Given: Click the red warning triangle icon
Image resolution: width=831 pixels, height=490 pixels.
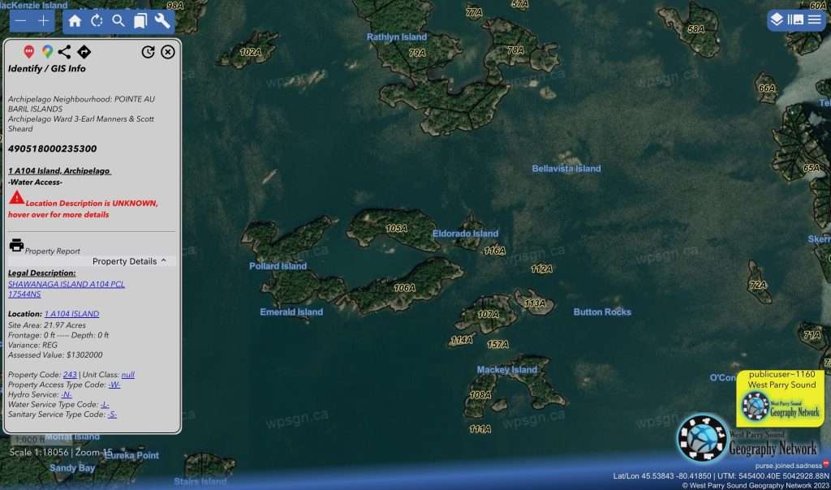Looking at the screenshot, I should [x=16, y=198].
